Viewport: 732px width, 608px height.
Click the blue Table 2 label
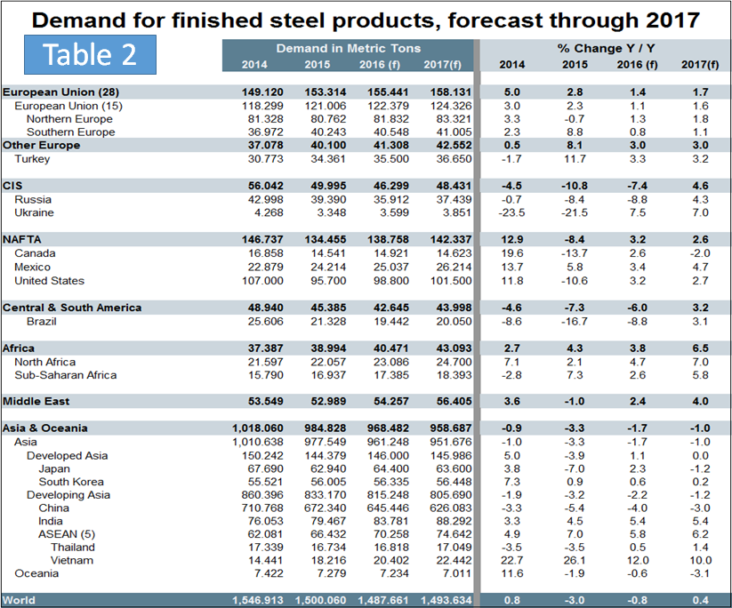click(x=91, y=55)
